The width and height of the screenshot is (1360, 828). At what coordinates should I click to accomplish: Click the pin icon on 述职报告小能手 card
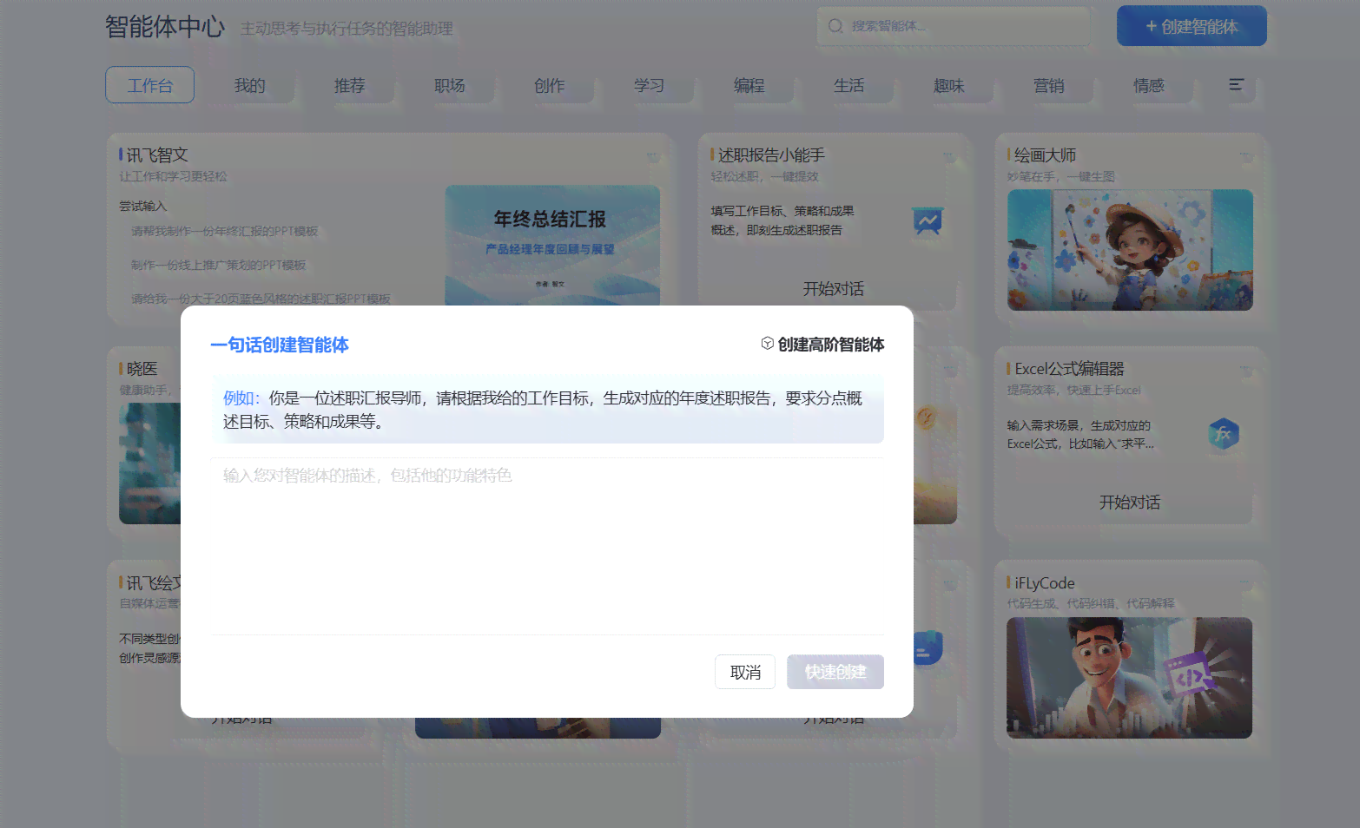coord(948,157)
